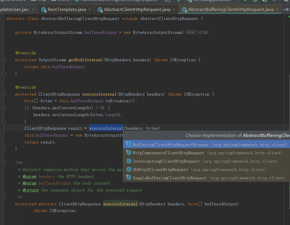Click the green inspection checkmark indicator
The image size is (290, 225).
pyautogui.click(x=289, y=17)
